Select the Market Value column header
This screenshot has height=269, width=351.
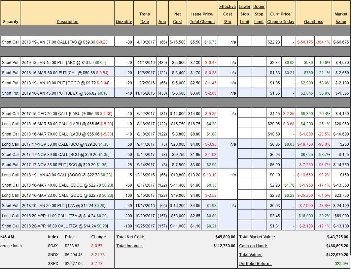pos(341,18)
